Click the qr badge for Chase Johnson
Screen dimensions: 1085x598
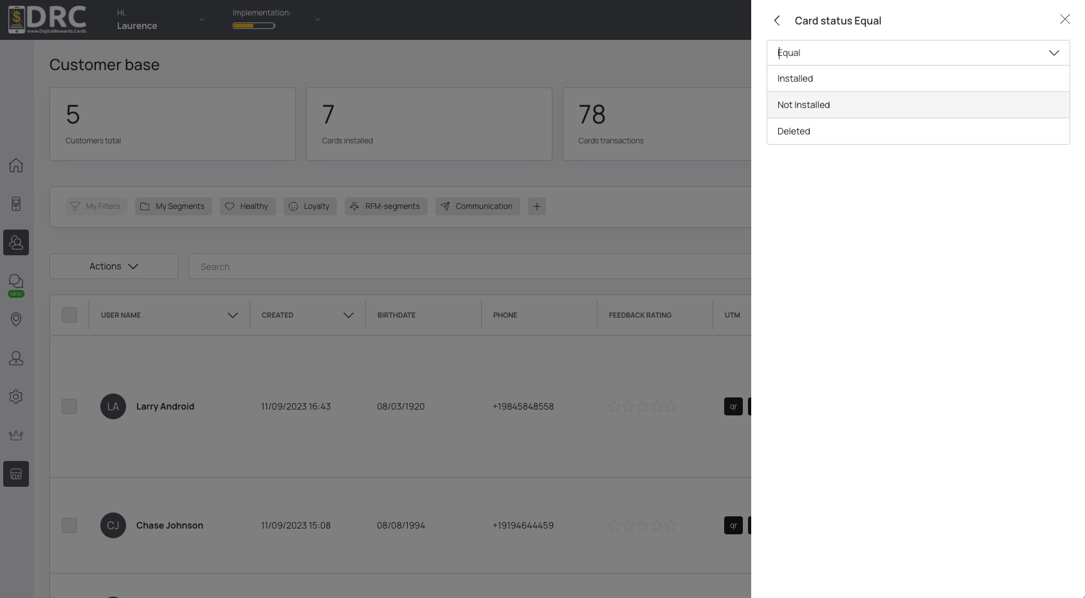point(733,525)
